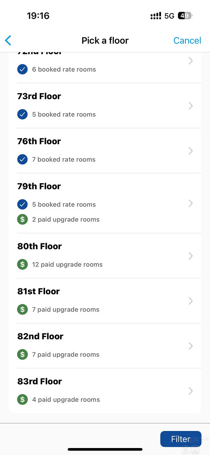Tap green dollar icon on 83rd Floor
The image size is (210, 455).
pyautogui.click(x=22, y=399)
